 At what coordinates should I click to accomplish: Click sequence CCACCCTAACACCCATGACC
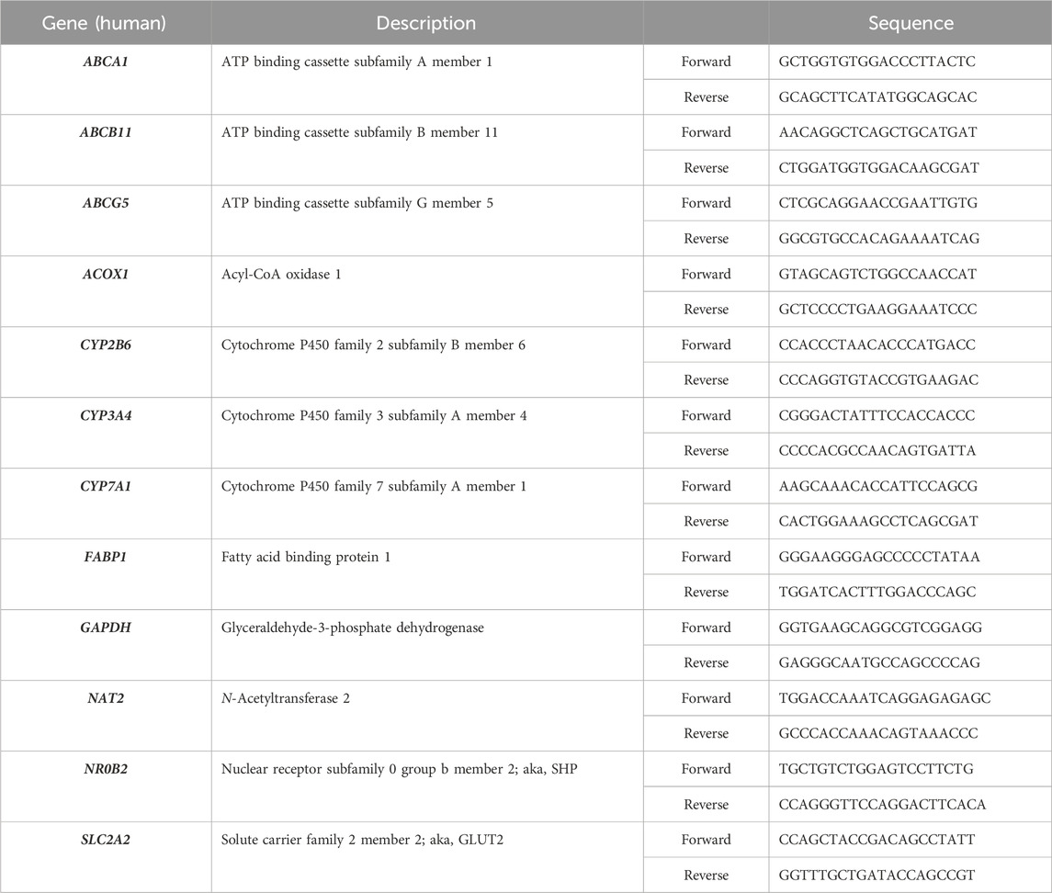tap(877, 345)
